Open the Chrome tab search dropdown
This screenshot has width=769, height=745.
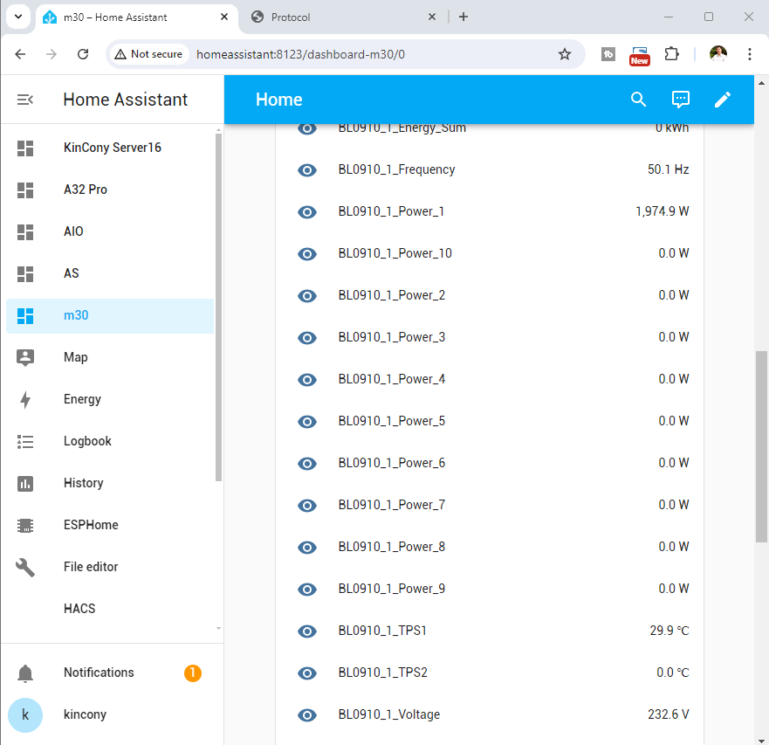[17, 17]
